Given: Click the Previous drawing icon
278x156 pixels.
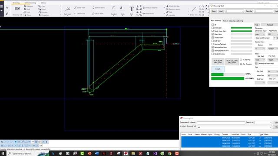Looking at the screenshot, I should [x=25, y=6].
